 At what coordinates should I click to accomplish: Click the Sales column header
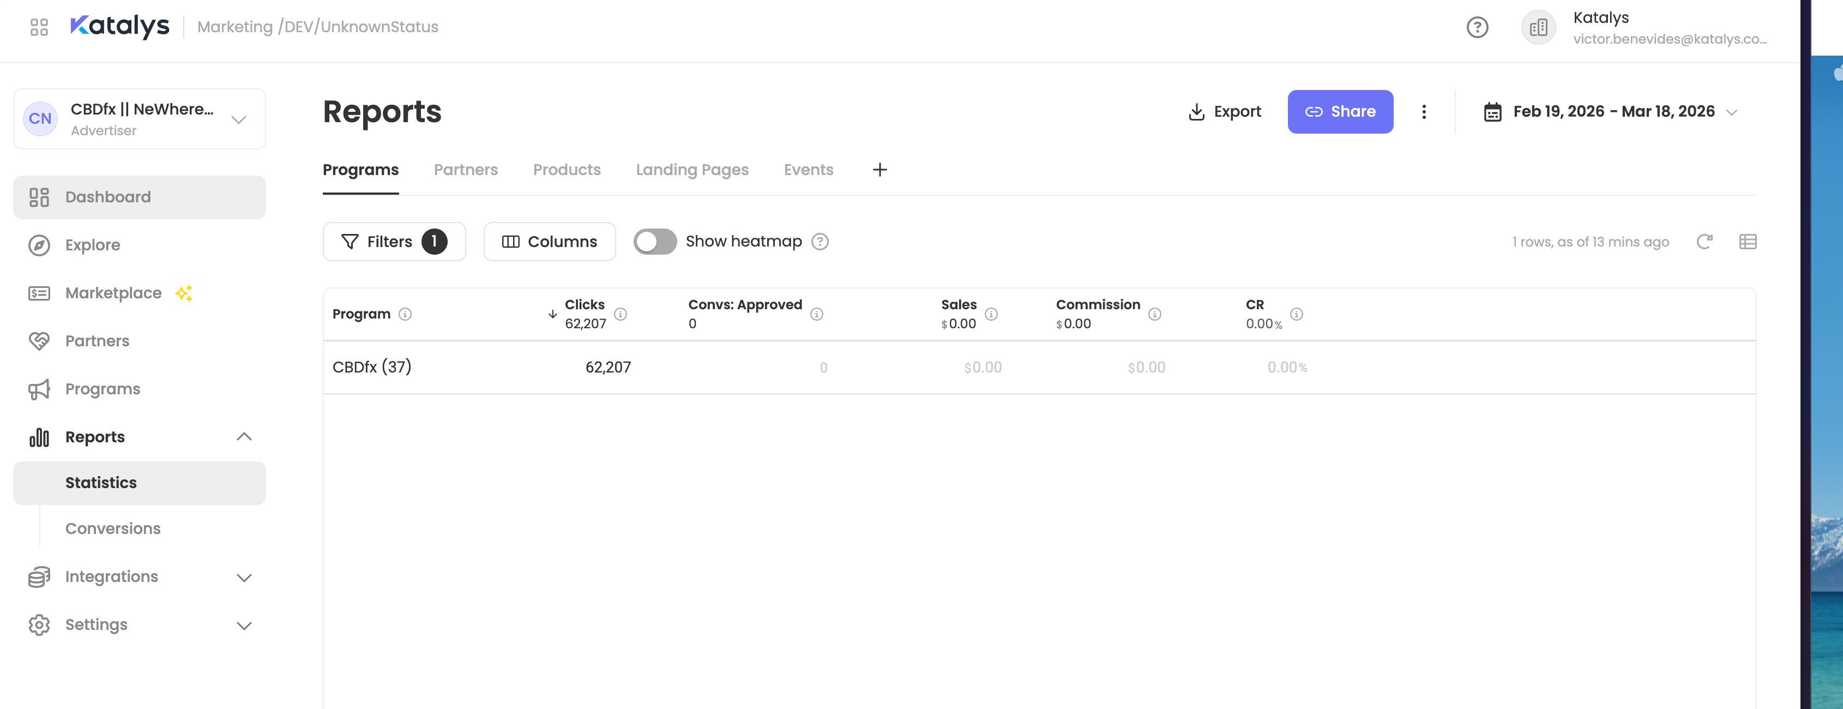coord(959,305)
